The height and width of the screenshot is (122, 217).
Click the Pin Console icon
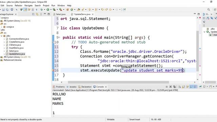(x=200, y=87)
